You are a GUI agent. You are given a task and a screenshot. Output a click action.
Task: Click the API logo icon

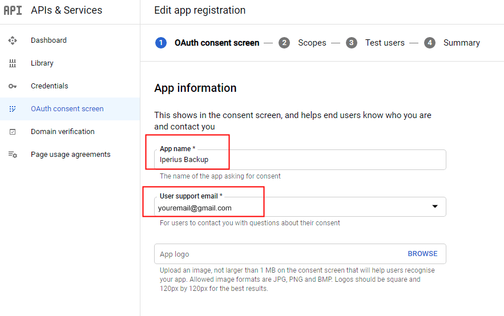pyautogui.click(x=13, y=10)
